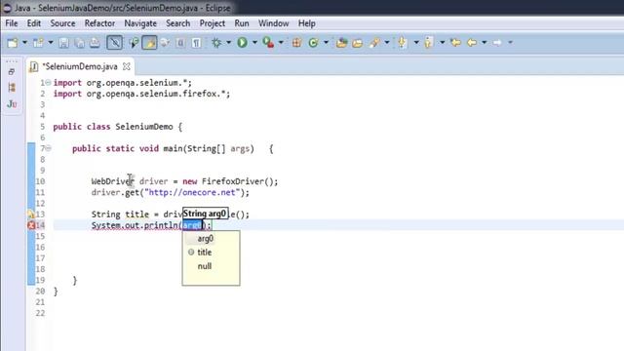
Task: Open the Back history dropdown arrow
Action: (x=485, y=43)
